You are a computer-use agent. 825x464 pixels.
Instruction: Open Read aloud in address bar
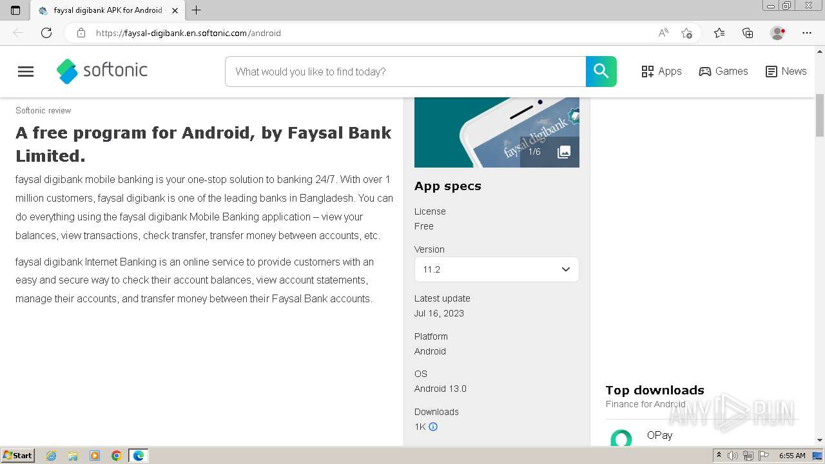point(663,33)
